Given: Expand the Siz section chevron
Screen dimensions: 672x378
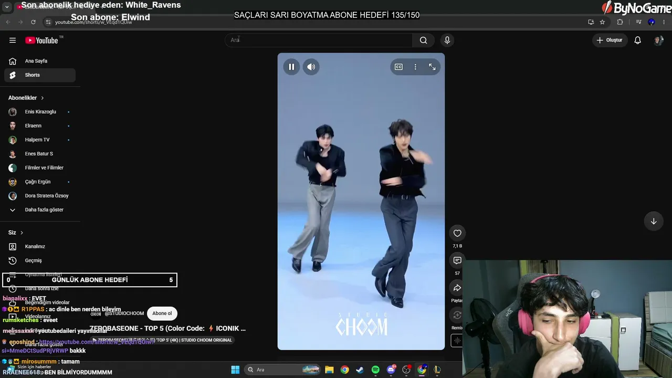Looking at the screenshot, I should point(22,233).
